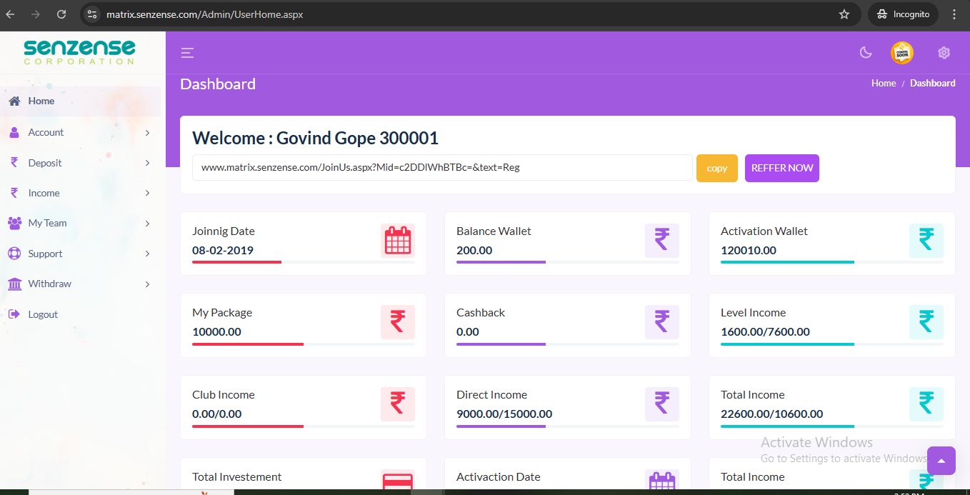Open the user profile avatar
970x495 pixels.
pyautogui.click(x=902, y=53)
